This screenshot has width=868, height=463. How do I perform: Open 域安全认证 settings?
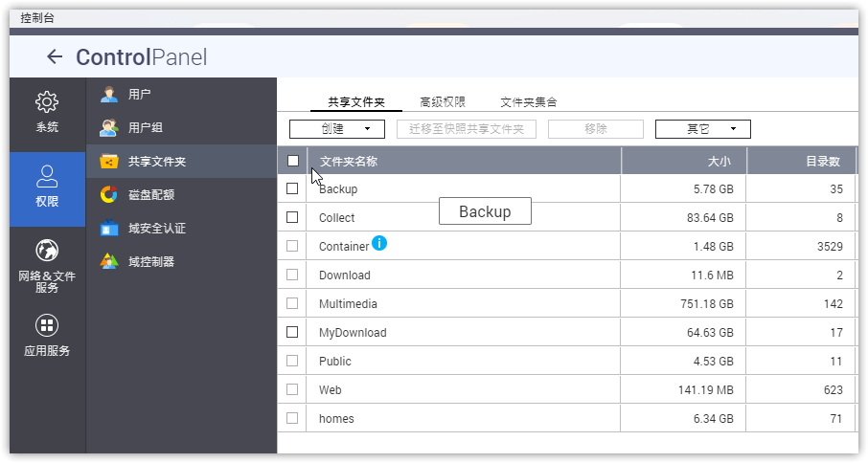(x=156, y=229)
